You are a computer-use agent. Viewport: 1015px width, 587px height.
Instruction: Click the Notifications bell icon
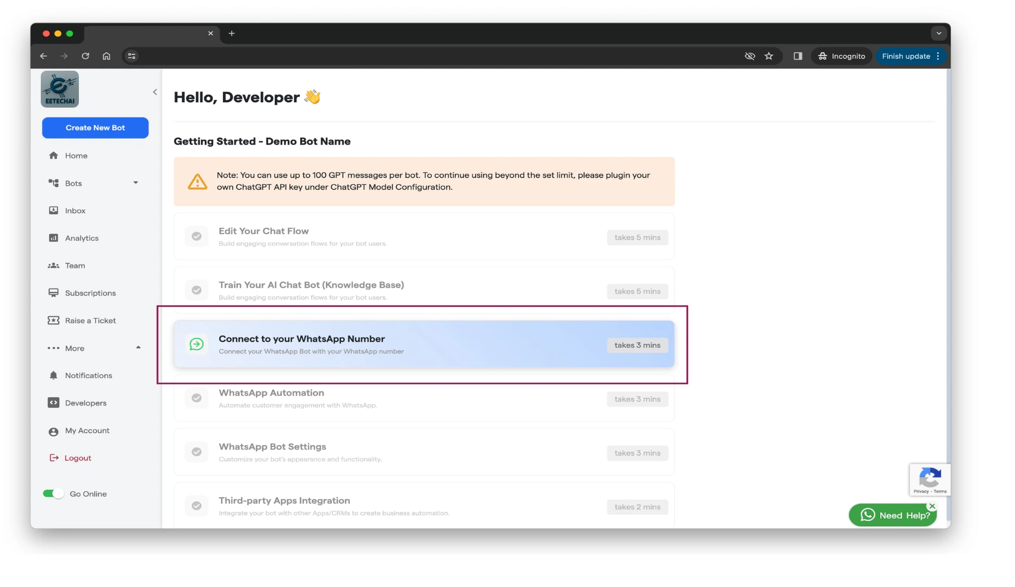(x=53, y=376)
